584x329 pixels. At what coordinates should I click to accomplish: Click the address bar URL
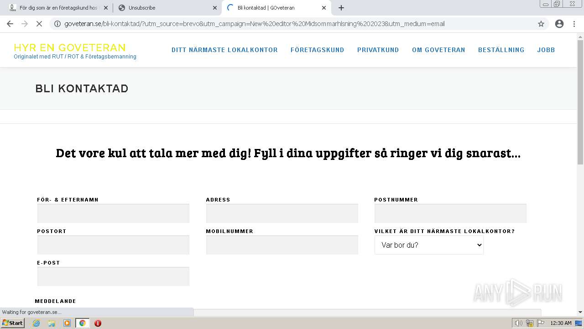click(255, 24)
